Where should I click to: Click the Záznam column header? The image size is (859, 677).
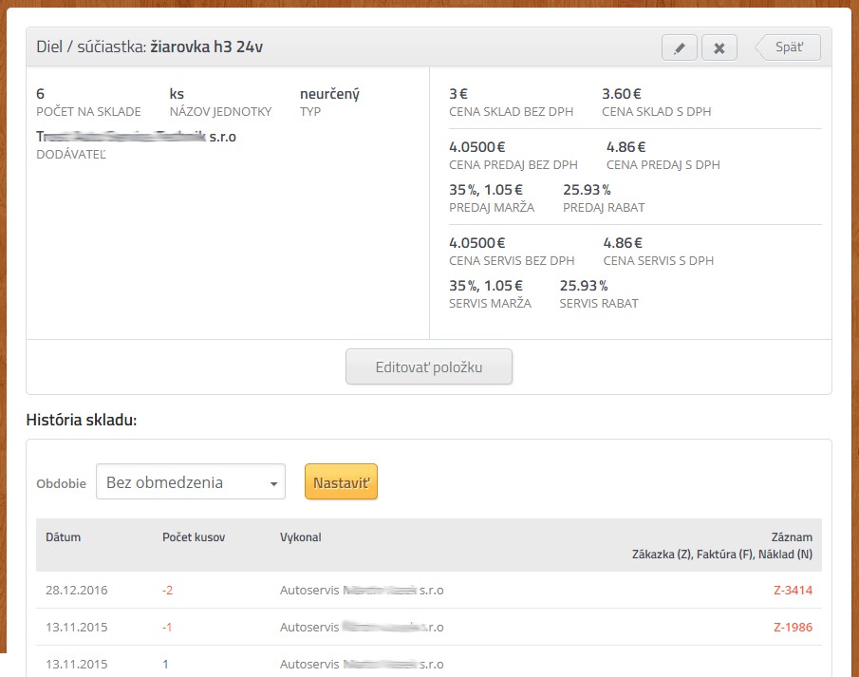tap(793, 537)
